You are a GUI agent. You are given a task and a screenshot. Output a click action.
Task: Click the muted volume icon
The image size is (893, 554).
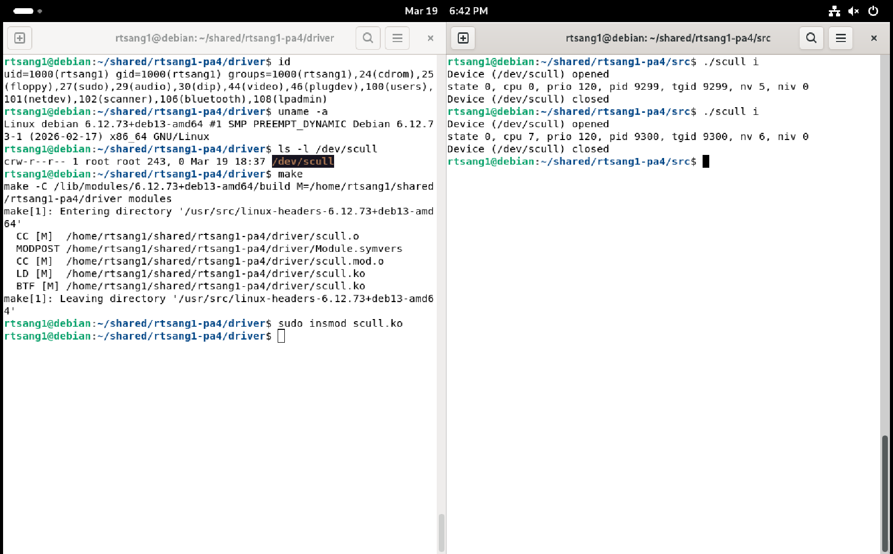(x=853, y=11)
